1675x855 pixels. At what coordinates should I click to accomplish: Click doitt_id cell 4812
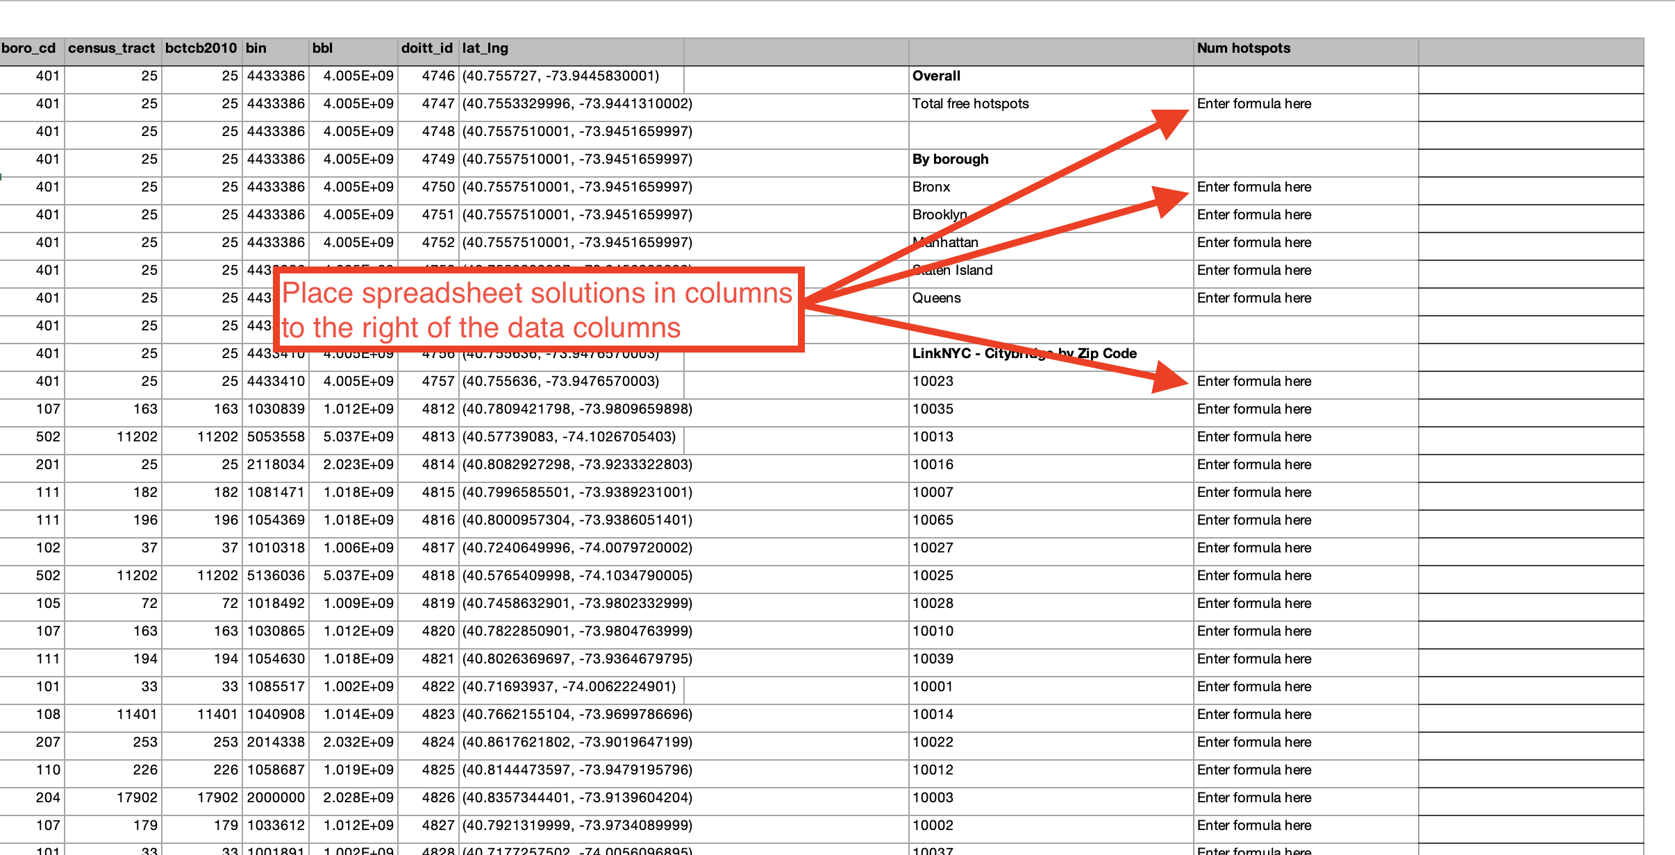[428, 413]
